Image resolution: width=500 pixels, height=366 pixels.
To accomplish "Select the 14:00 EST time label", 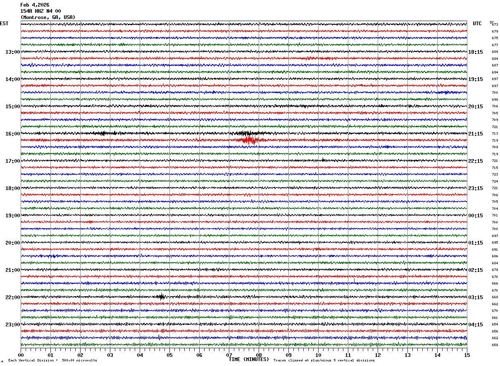I will pos(12,79).
